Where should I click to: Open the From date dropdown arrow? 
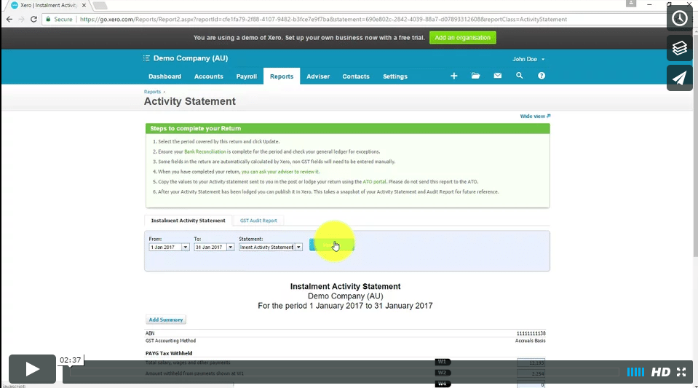click(x=185, y=248)
